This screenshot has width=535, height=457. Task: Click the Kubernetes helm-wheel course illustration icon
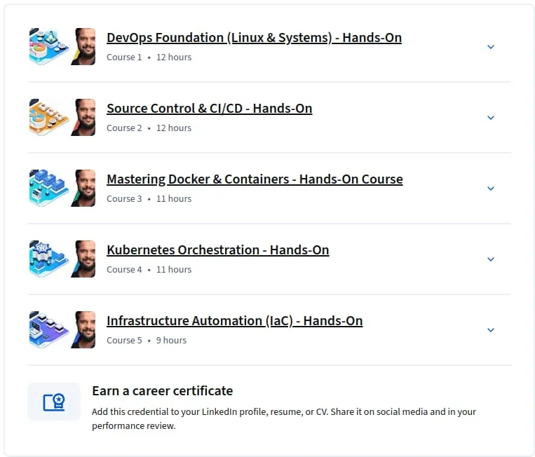point(49,259)
